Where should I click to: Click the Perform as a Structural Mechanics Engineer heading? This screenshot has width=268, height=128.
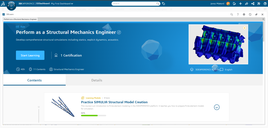point(66,32)
